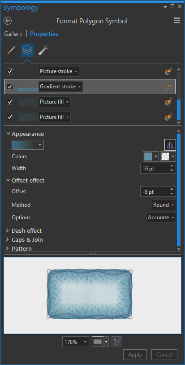Switch to the Gallery tab
185x365 pixels.
pyautogui.click(x=13, y=34)
